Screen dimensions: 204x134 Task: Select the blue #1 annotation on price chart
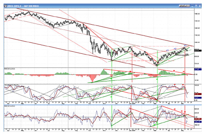tap(167, 51)
